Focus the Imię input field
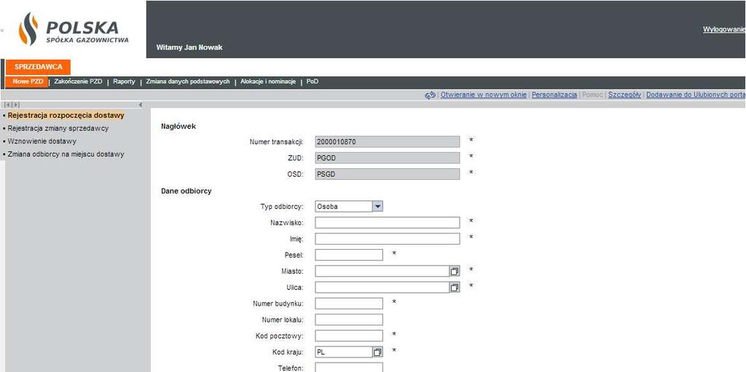Screen dimensions: 746x372 (x=388, y=239)
